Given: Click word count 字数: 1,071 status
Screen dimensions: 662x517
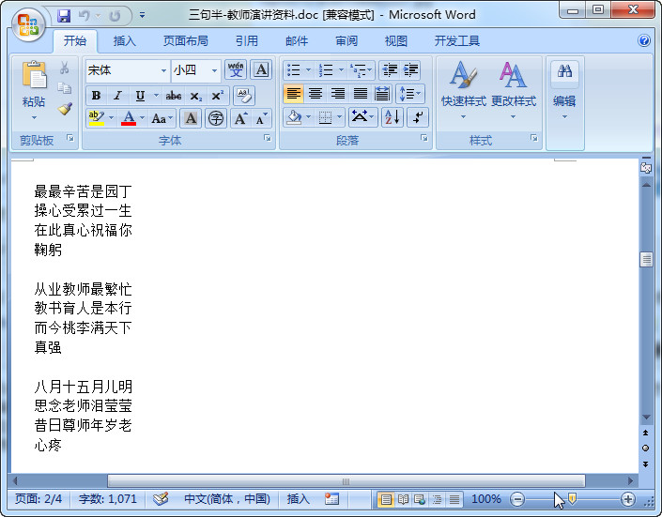Looking at the screenshot, I should tap(108, 499).
